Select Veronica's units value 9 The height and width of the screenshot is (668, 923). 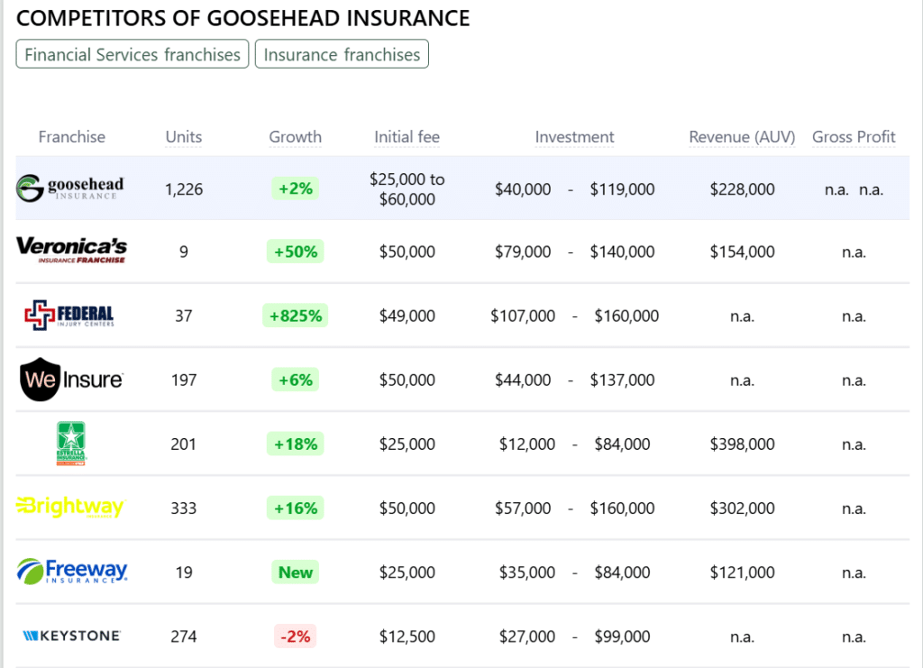184,252
